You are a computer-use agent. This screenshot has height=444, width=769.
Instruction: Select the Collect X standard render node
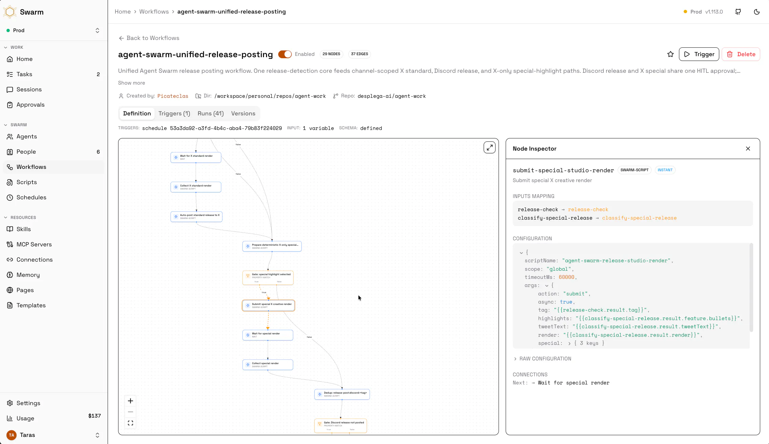point(196,187)
